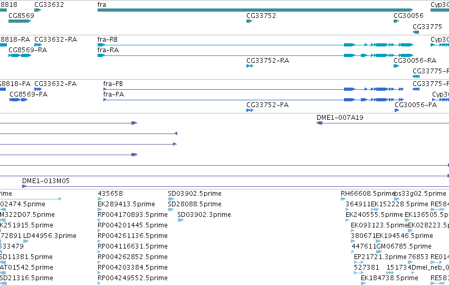Select the CG8569-RA transcript glyph
Image resolution: width=449 pixels, height=286 pixels.
pyautogui.click(x=20, y=55)
